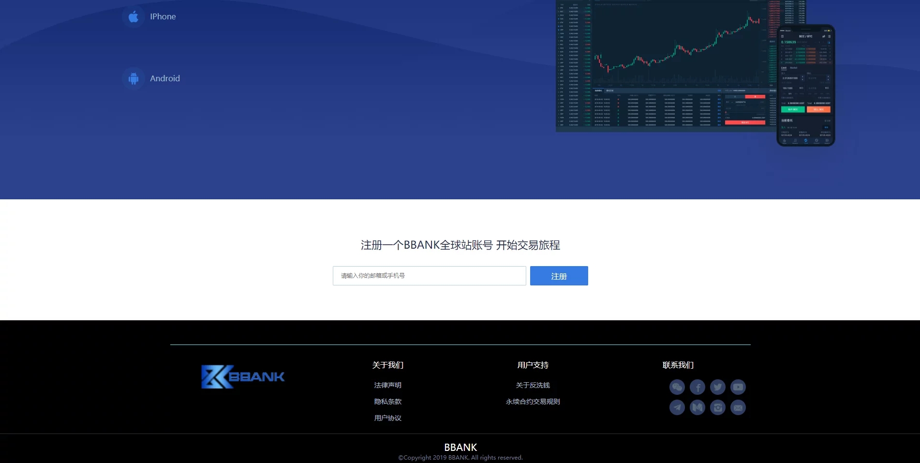The height and width of the screenshot is (463, 920).
Task: Click the Facebook icon in footer
Action: [x=697, y=387]
